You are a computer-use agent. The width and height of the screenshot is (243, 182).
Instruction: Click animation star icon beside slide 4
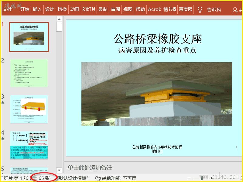[3, 139]
